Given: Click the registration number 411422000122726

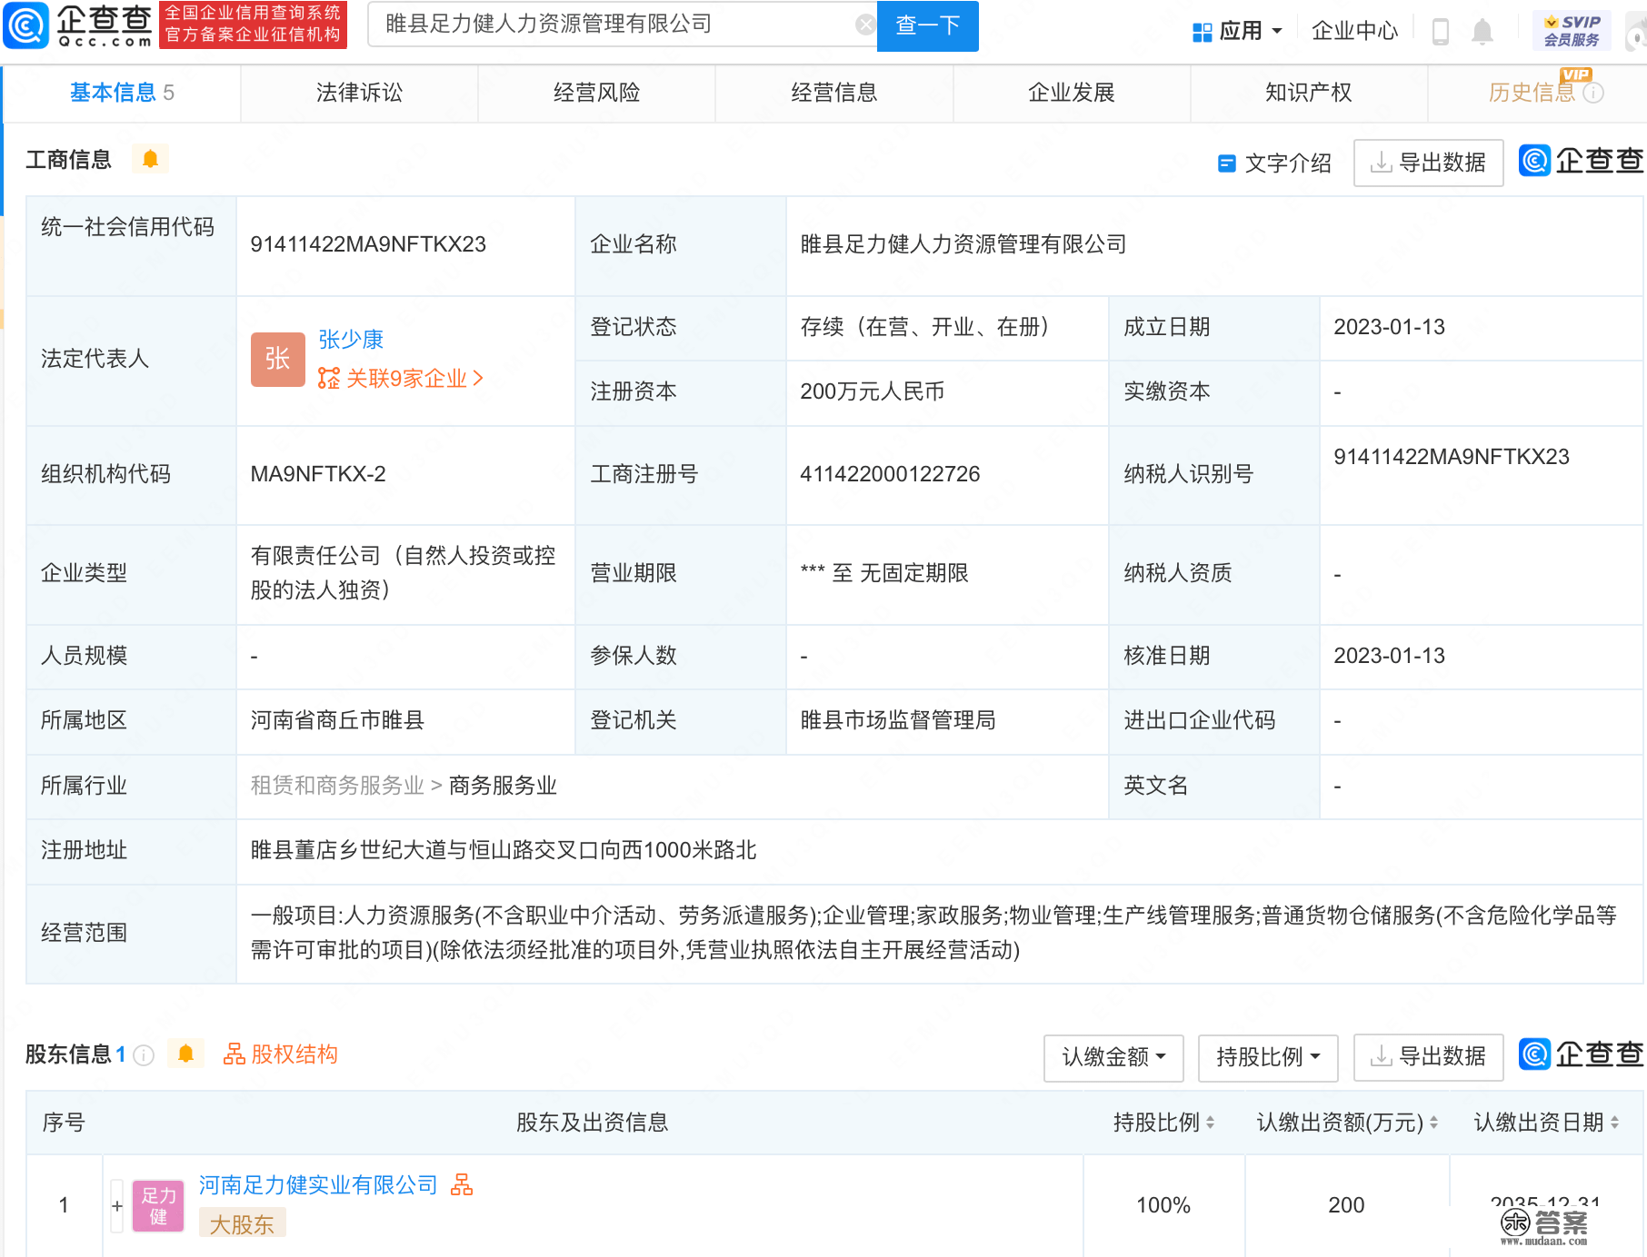Looking at the screenshot, I should 890,474.
